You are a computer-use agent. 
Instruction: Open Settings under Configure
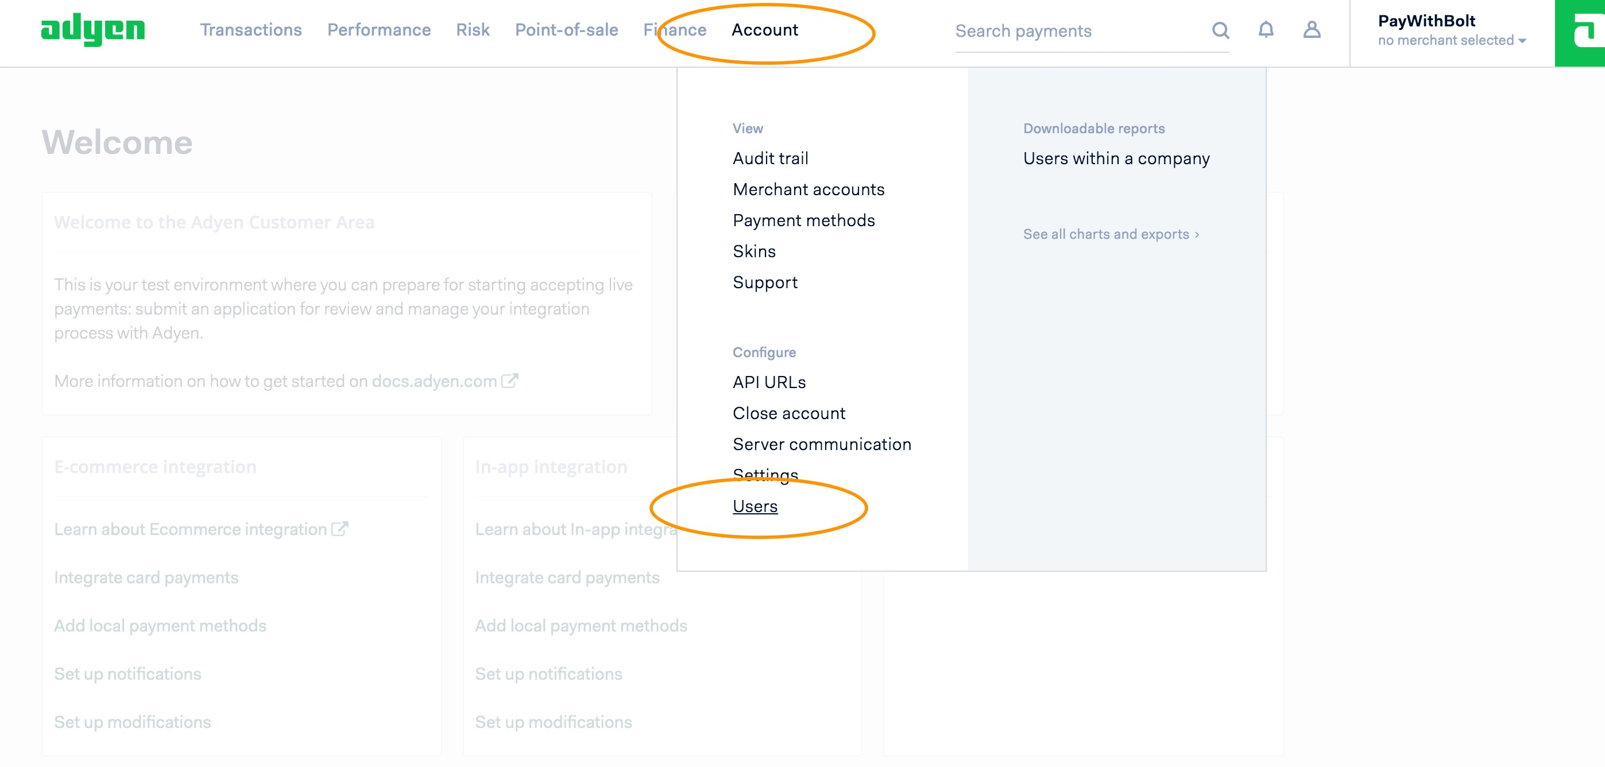[x=765, y=475]
